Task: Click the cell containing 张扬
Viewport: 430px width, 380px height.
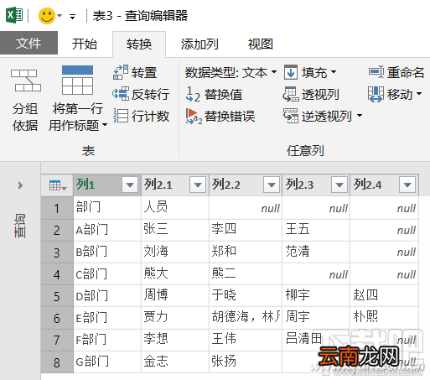Action: pyautogui.click(x=246, y=362)
